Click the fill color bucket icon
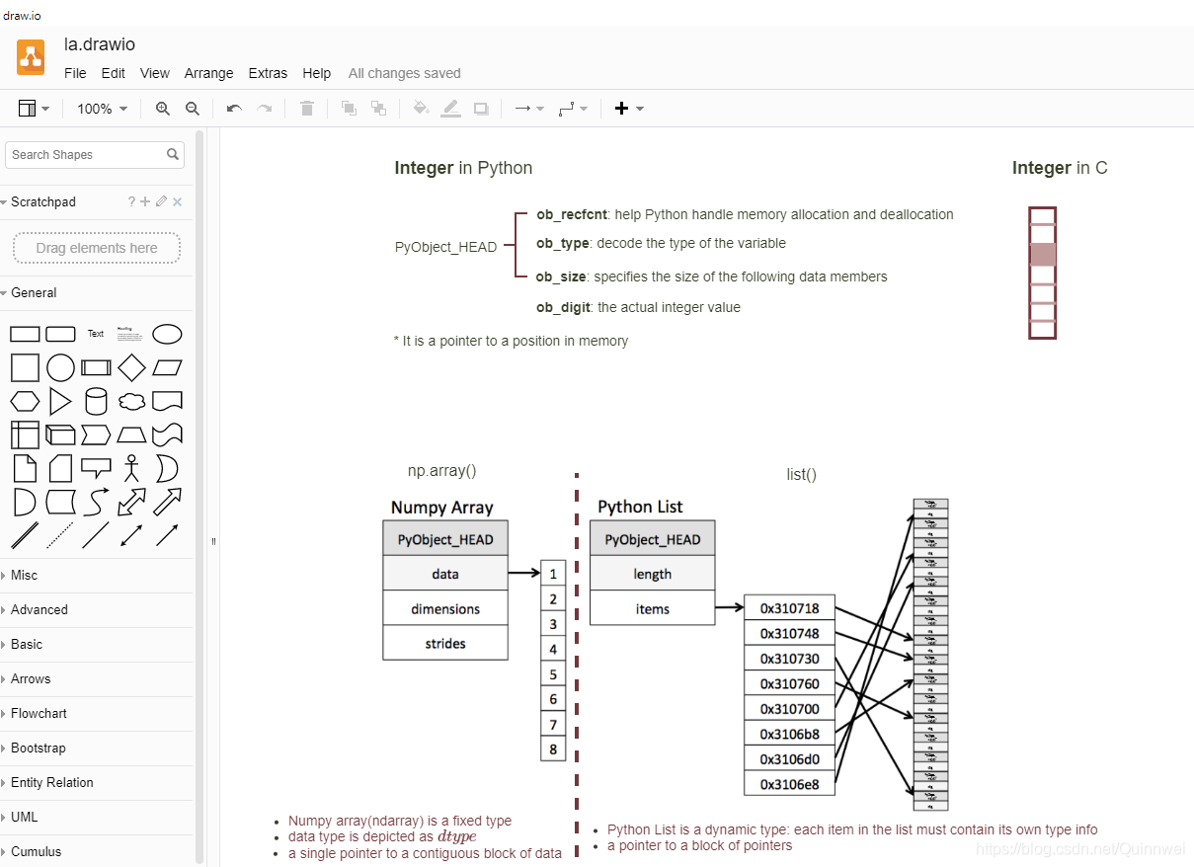The image size is (1194, 867). [x=421, y=109]
